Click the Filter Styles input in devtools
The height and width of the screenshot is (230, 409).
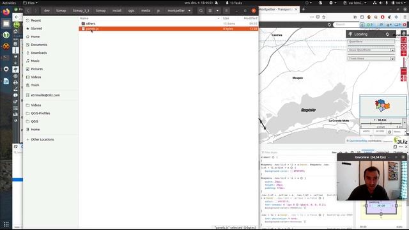pos(295,153)
